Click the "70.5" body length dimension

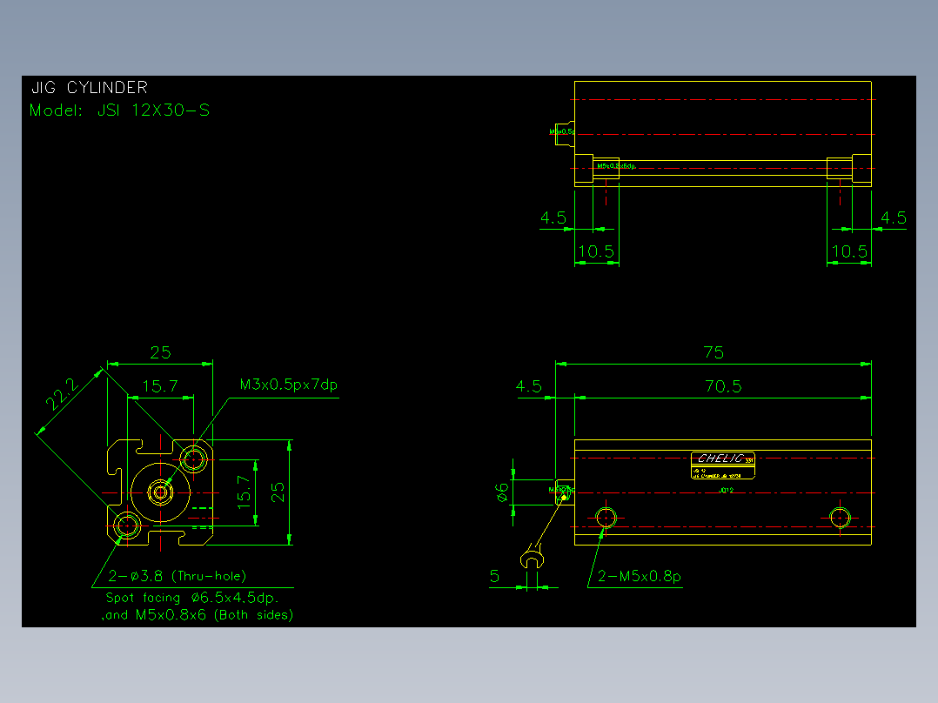[723, 386]
